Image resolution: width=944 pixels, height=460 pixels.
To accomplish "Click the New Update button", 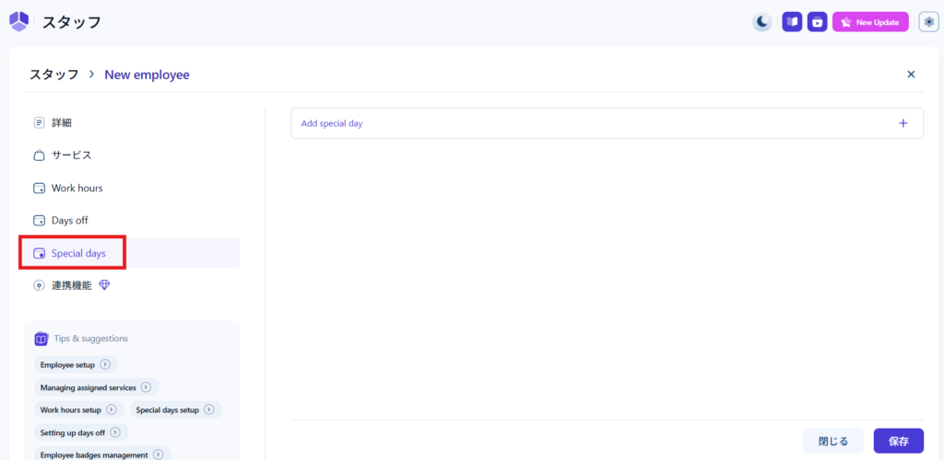I will pos(870,22).
